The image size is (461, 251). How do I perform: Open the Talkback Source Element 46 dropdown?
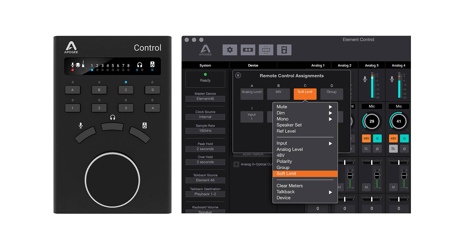click(205, 180)
